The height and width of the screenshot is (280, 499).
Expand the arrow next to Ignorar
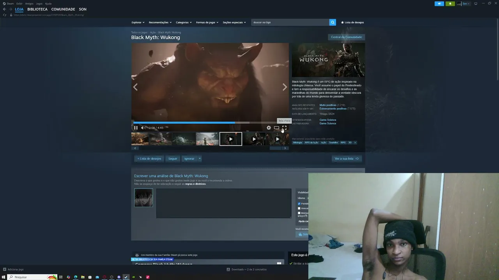(200, 159)
